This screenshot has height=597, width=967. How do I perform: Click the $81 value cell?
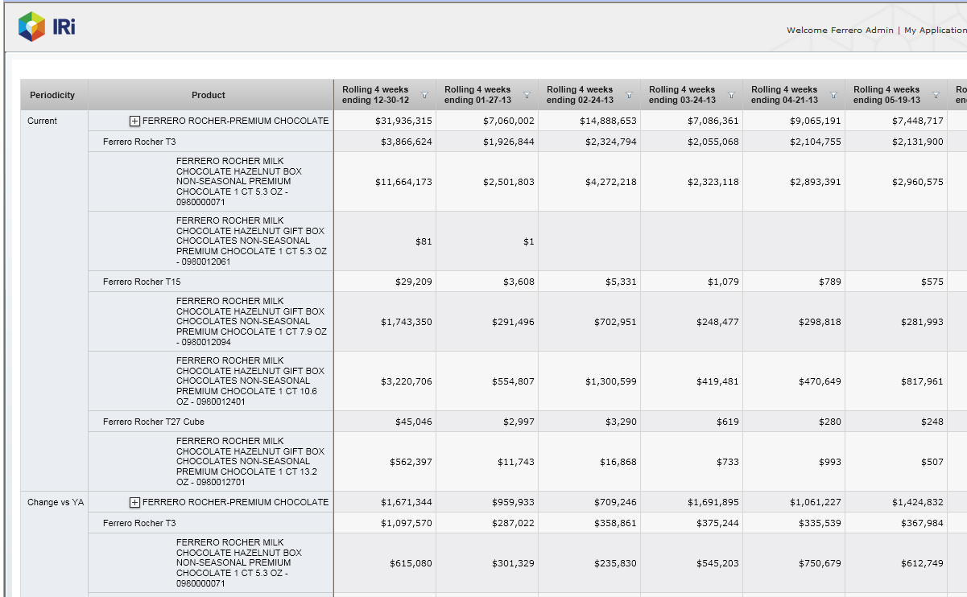[423, 241]
